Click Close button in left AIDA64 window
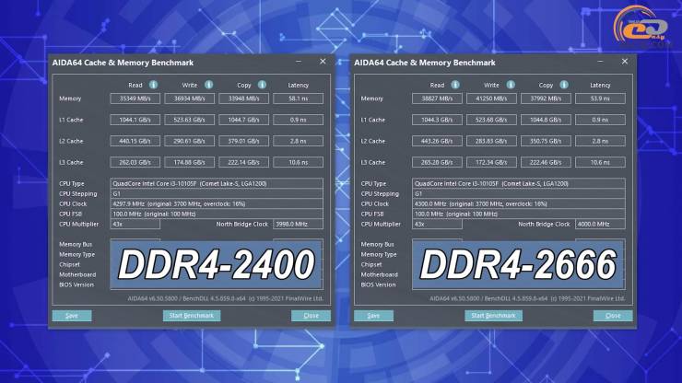The width and height of the screenshot is (682, 383). pyautogui.click(x=311, y=316)
